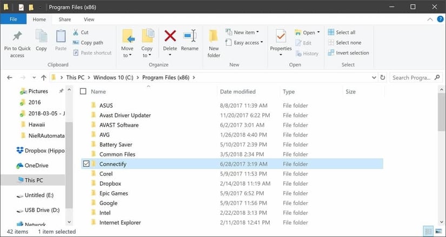The image size is (446, 237).
Task: Cut the selected item
Action: pos(81,32)
